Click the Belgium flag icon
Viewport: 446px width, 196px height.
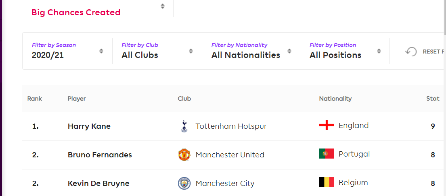327,182
